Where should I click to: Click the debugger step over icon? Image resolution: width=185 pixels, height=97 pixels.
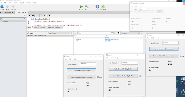tap(38, 15)
